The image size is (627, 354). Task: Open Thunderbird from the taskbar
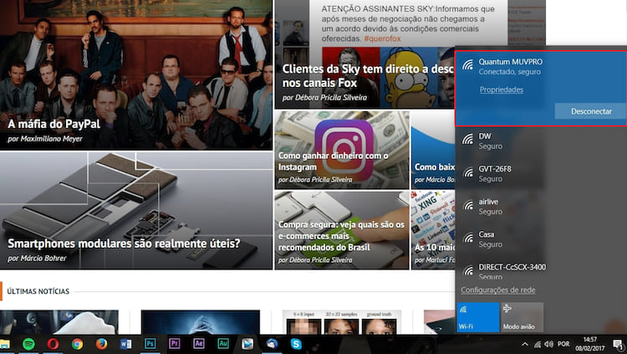[272, 344]
